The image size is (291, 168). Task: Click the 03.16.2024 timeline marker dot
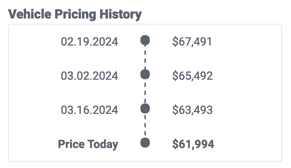coord(145,109)
